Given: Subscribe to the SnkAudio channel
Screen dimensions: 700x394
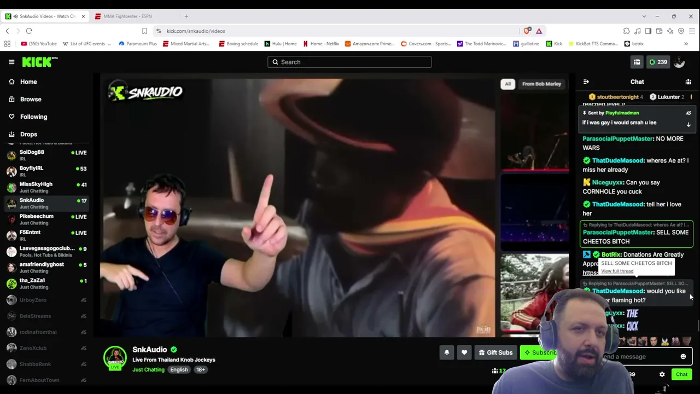Looking at the screenshot, I should point(540,352).
